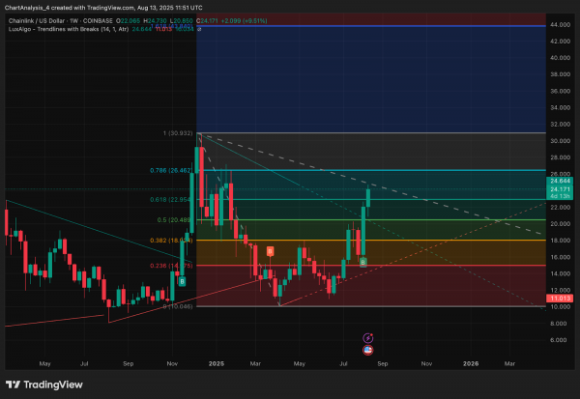This screenshot has height=399, width=580.
Task: Select the green B marker near August
Action: pyautogui.click(x=362, y=262)
